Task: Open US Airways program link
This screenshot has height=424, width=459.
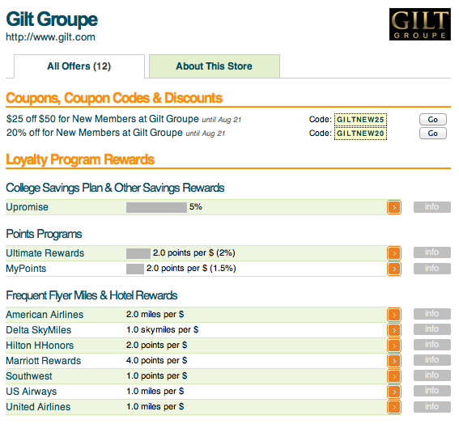Action: click(32, 392)
